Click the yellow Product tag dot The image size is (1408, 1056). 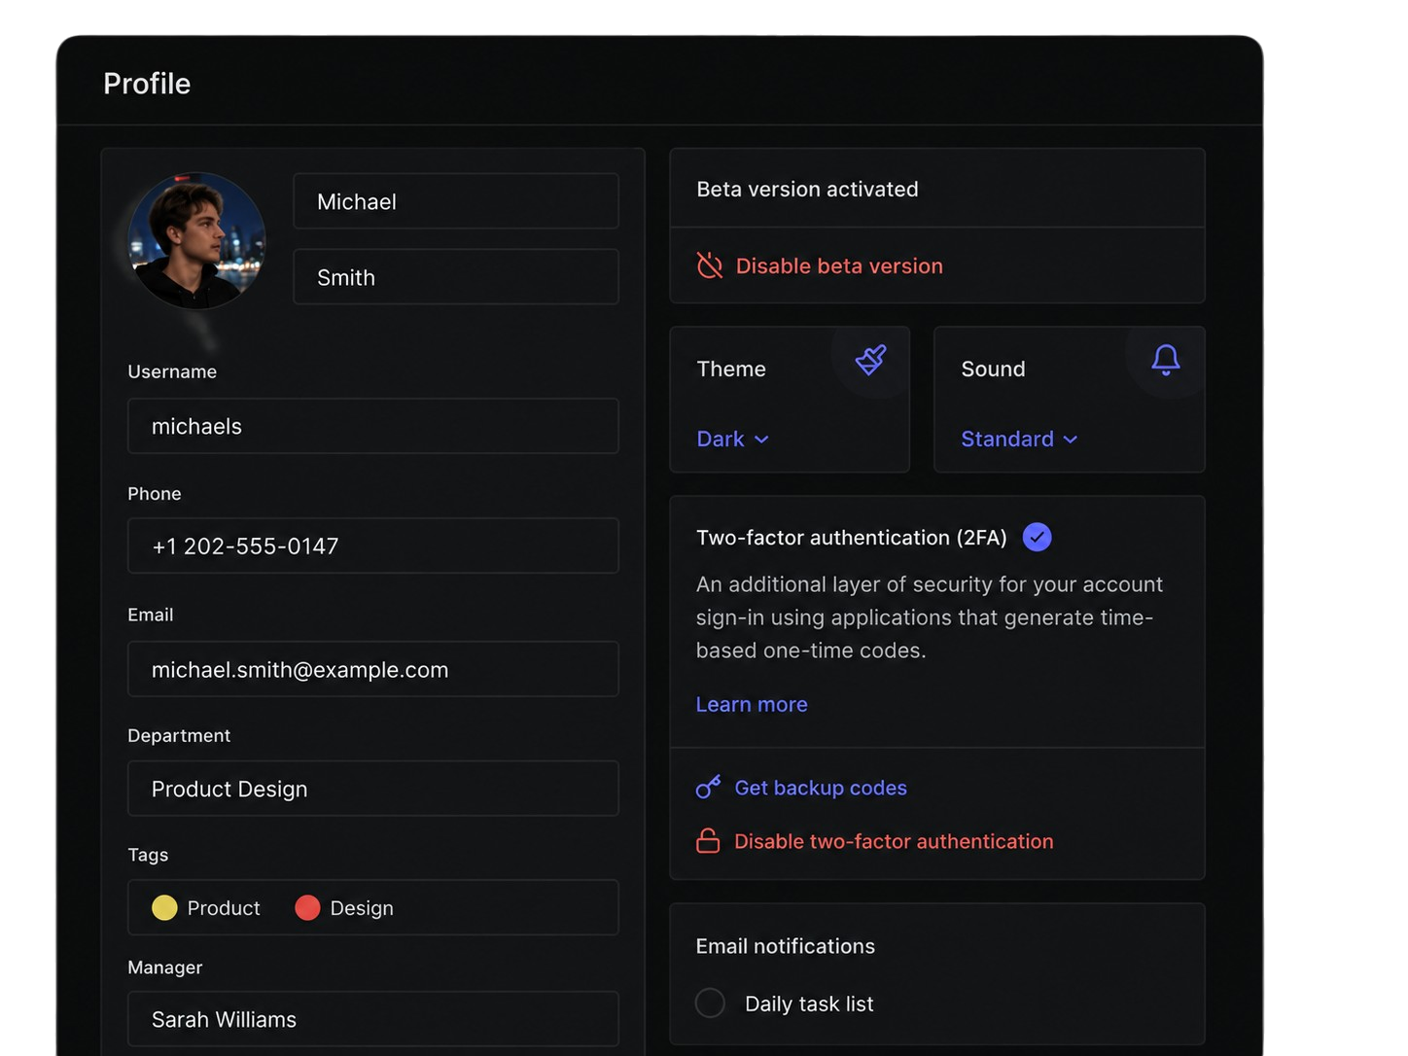coord(164,907)
